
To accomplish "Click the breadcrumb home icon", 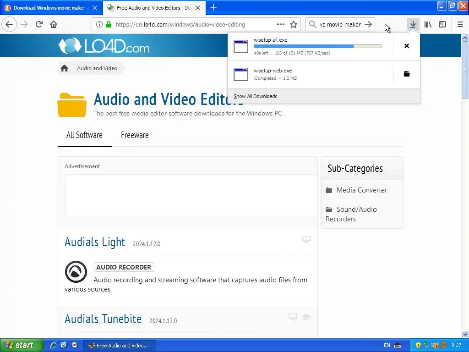I will click(x=64, y=68).
